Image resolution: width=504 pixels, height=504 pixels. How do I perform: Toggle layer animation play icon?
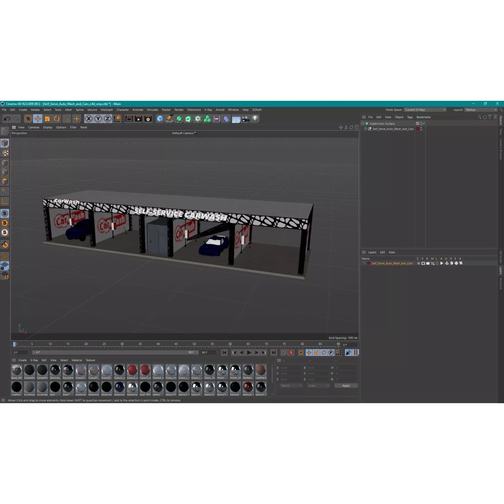[441, 263]
